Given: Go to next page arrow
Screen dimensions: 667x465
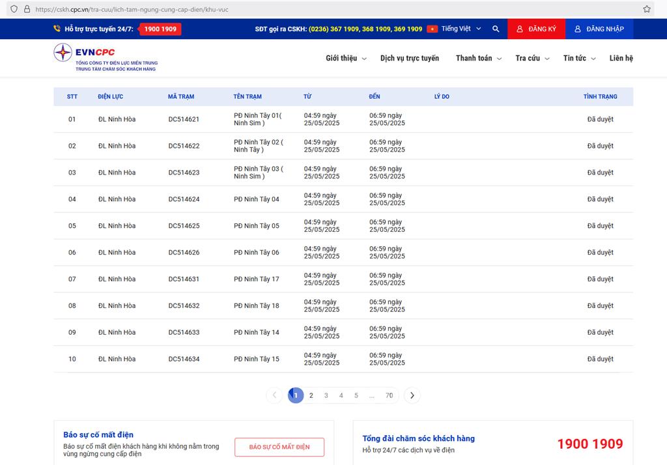Looking at the screenshot, I should (412, 395).
